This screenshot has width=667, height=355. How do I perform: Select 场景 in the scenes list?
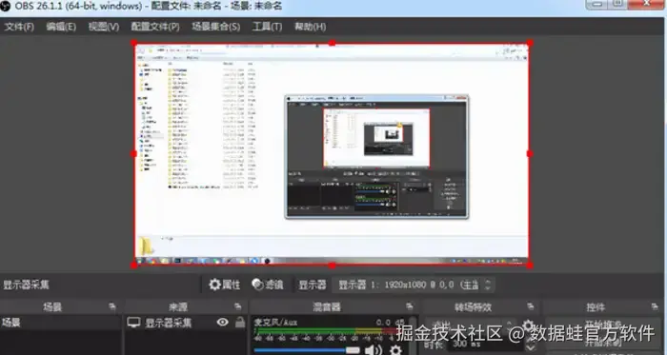click(60, 323)
